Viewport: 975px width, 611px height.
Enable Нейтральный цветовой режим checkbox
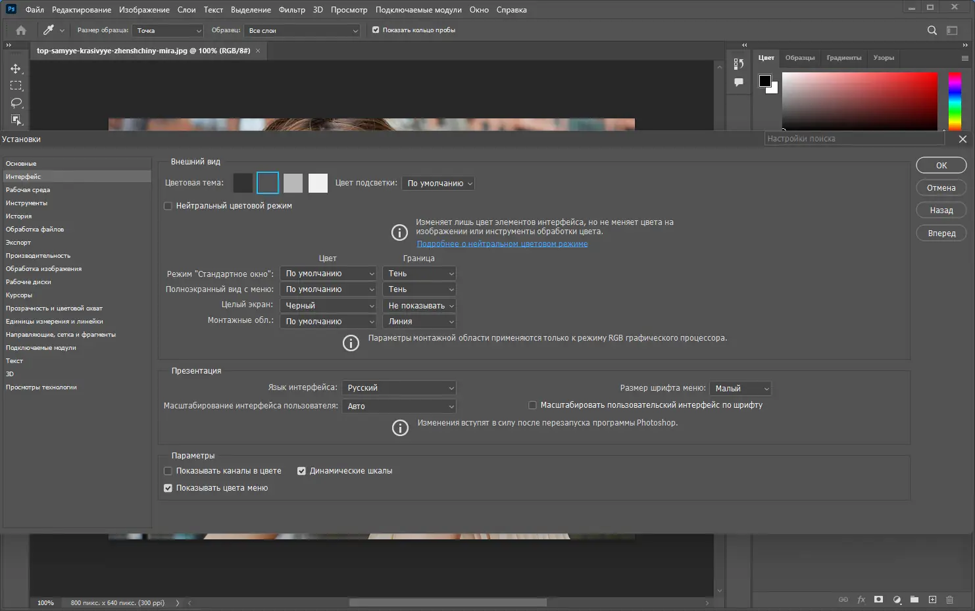pyautogui.click(x=168, y=206)
